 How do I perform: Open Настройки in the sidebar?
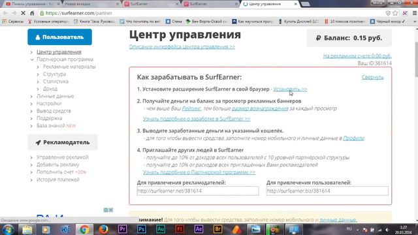pyautogui.click(x=49, y=103)
